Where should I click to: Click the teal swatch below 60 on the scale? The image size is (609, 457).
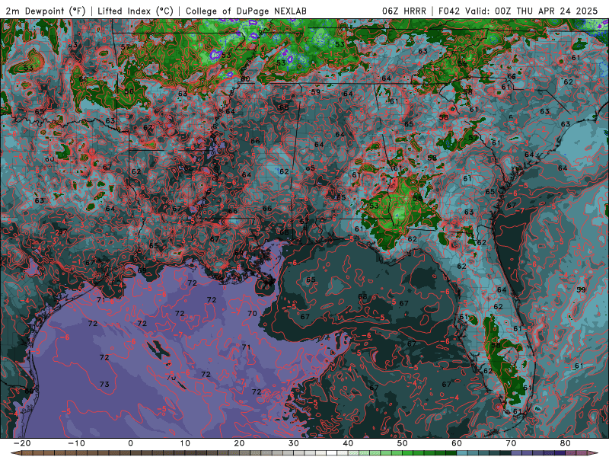462,453
